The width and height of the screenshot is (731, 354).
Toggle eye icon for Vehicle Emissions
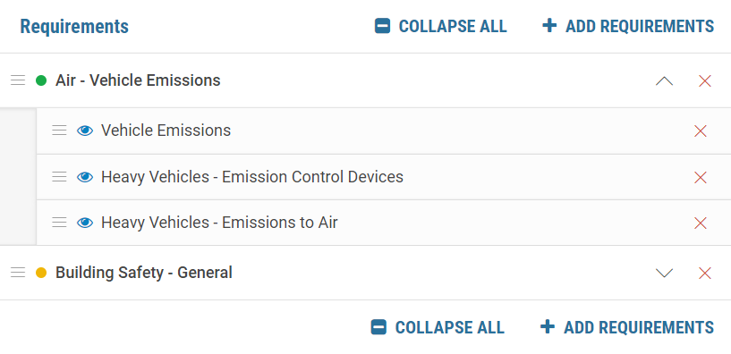pos(85,131)
